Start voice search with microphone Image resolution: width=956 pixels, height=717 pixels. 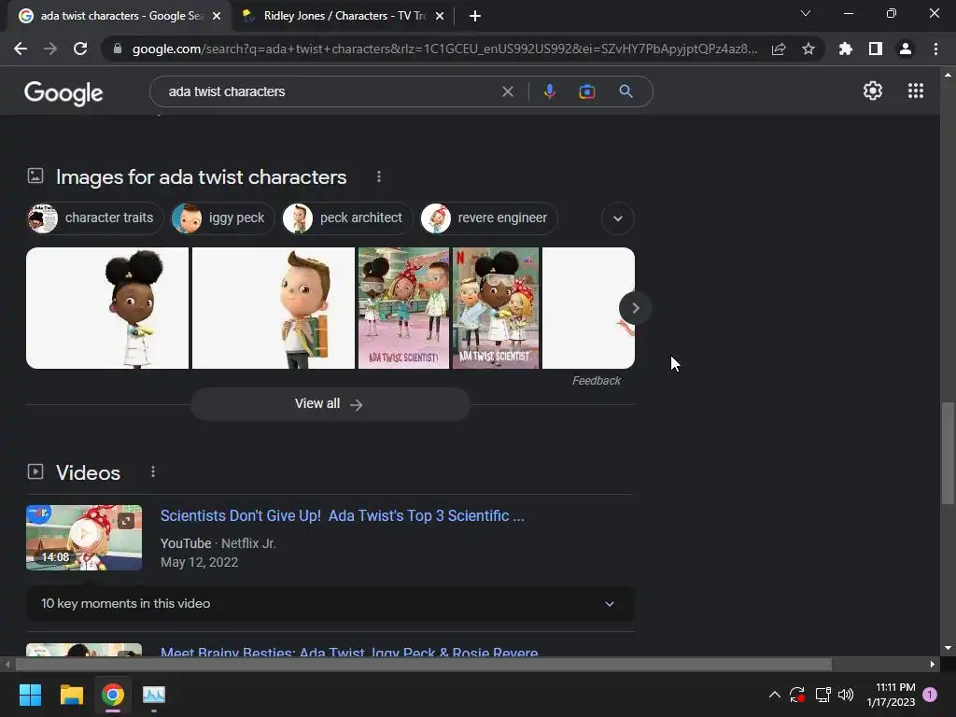[x=549, y=91]
